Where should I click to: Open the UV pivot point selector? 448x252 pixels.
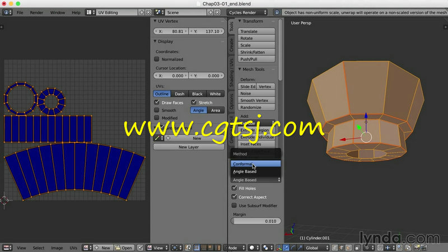click(176, 248)
